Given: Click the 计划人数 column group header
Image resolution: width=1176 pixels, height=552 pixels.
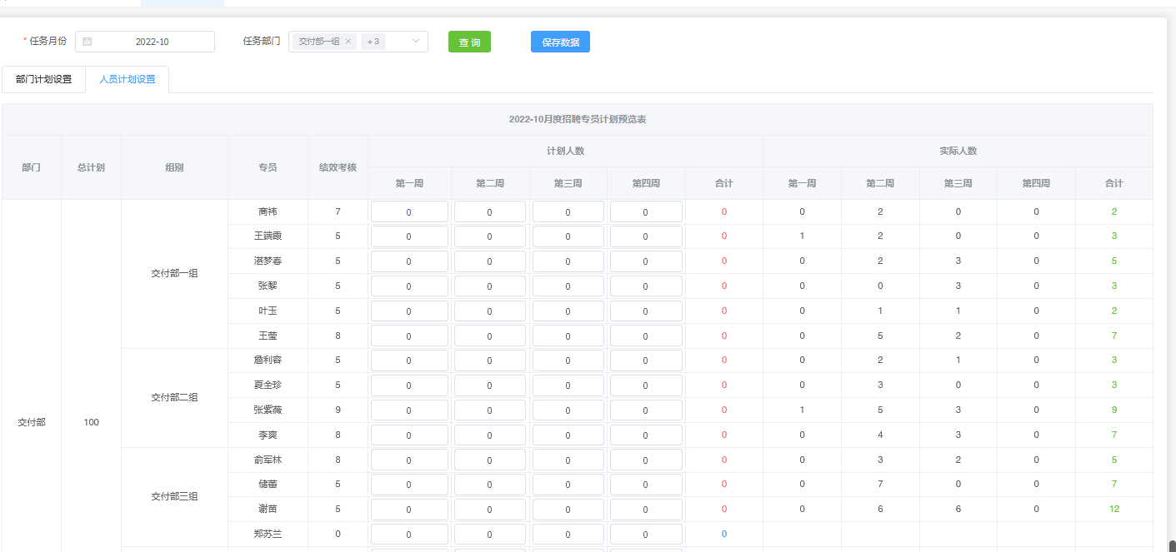Looking at the screenshot, I should (x=564, y=152).
